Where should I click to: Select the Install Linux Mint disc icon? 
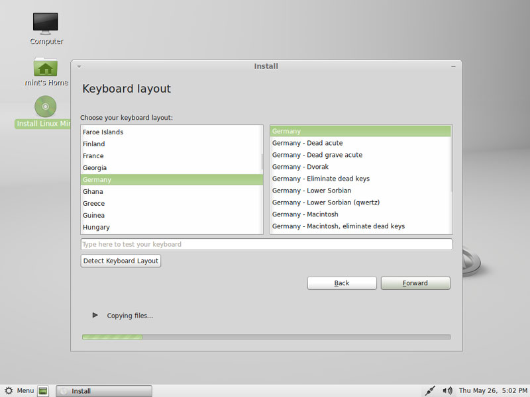[x=45, y=107]
